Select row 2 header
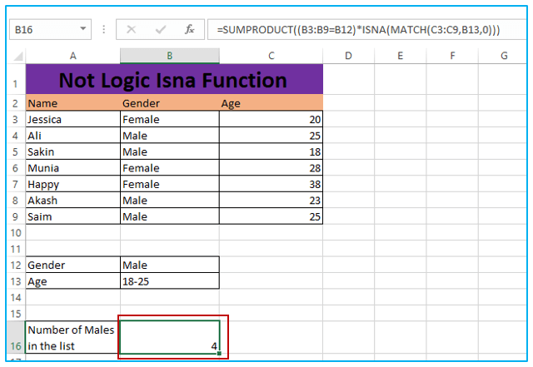The height and width of the screenshot is (367, 533). tap(16, 103)
